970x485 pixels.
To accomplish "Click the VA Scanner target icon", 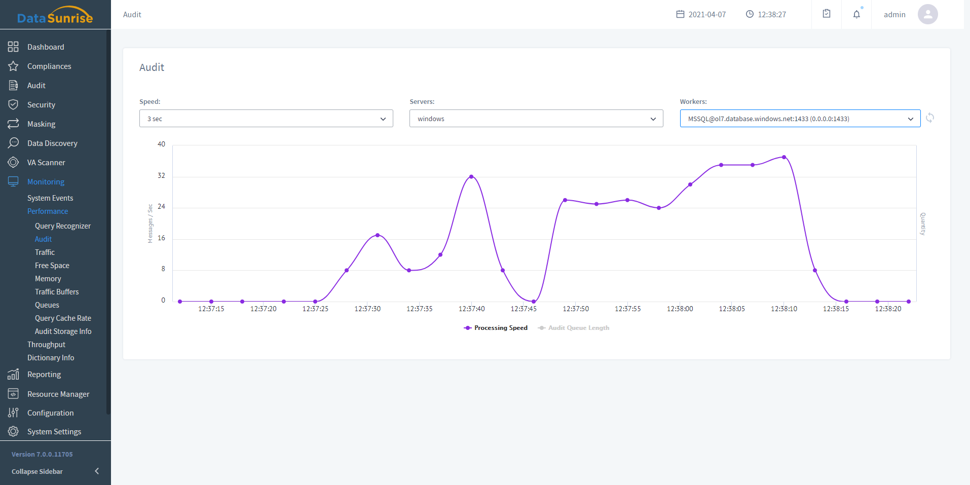I will click(x=13, y=163).
